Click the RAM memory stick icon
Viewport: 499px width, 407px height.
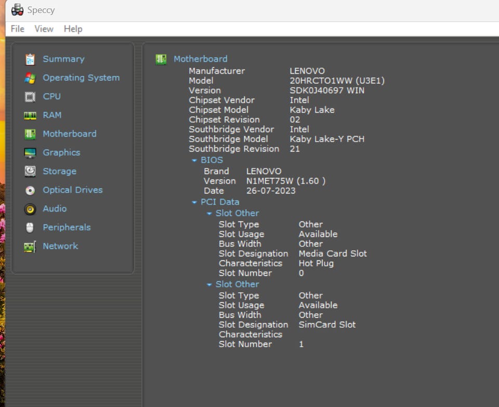30,115
